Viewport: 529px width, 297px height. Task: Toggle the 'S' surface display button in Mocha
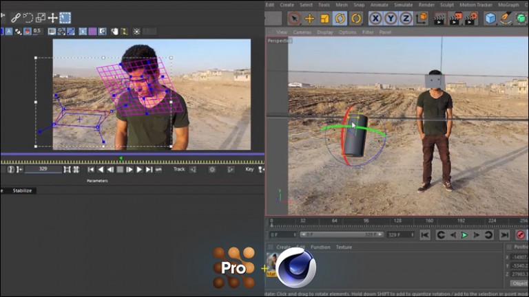pyautogui.click(x=83, y=32)
